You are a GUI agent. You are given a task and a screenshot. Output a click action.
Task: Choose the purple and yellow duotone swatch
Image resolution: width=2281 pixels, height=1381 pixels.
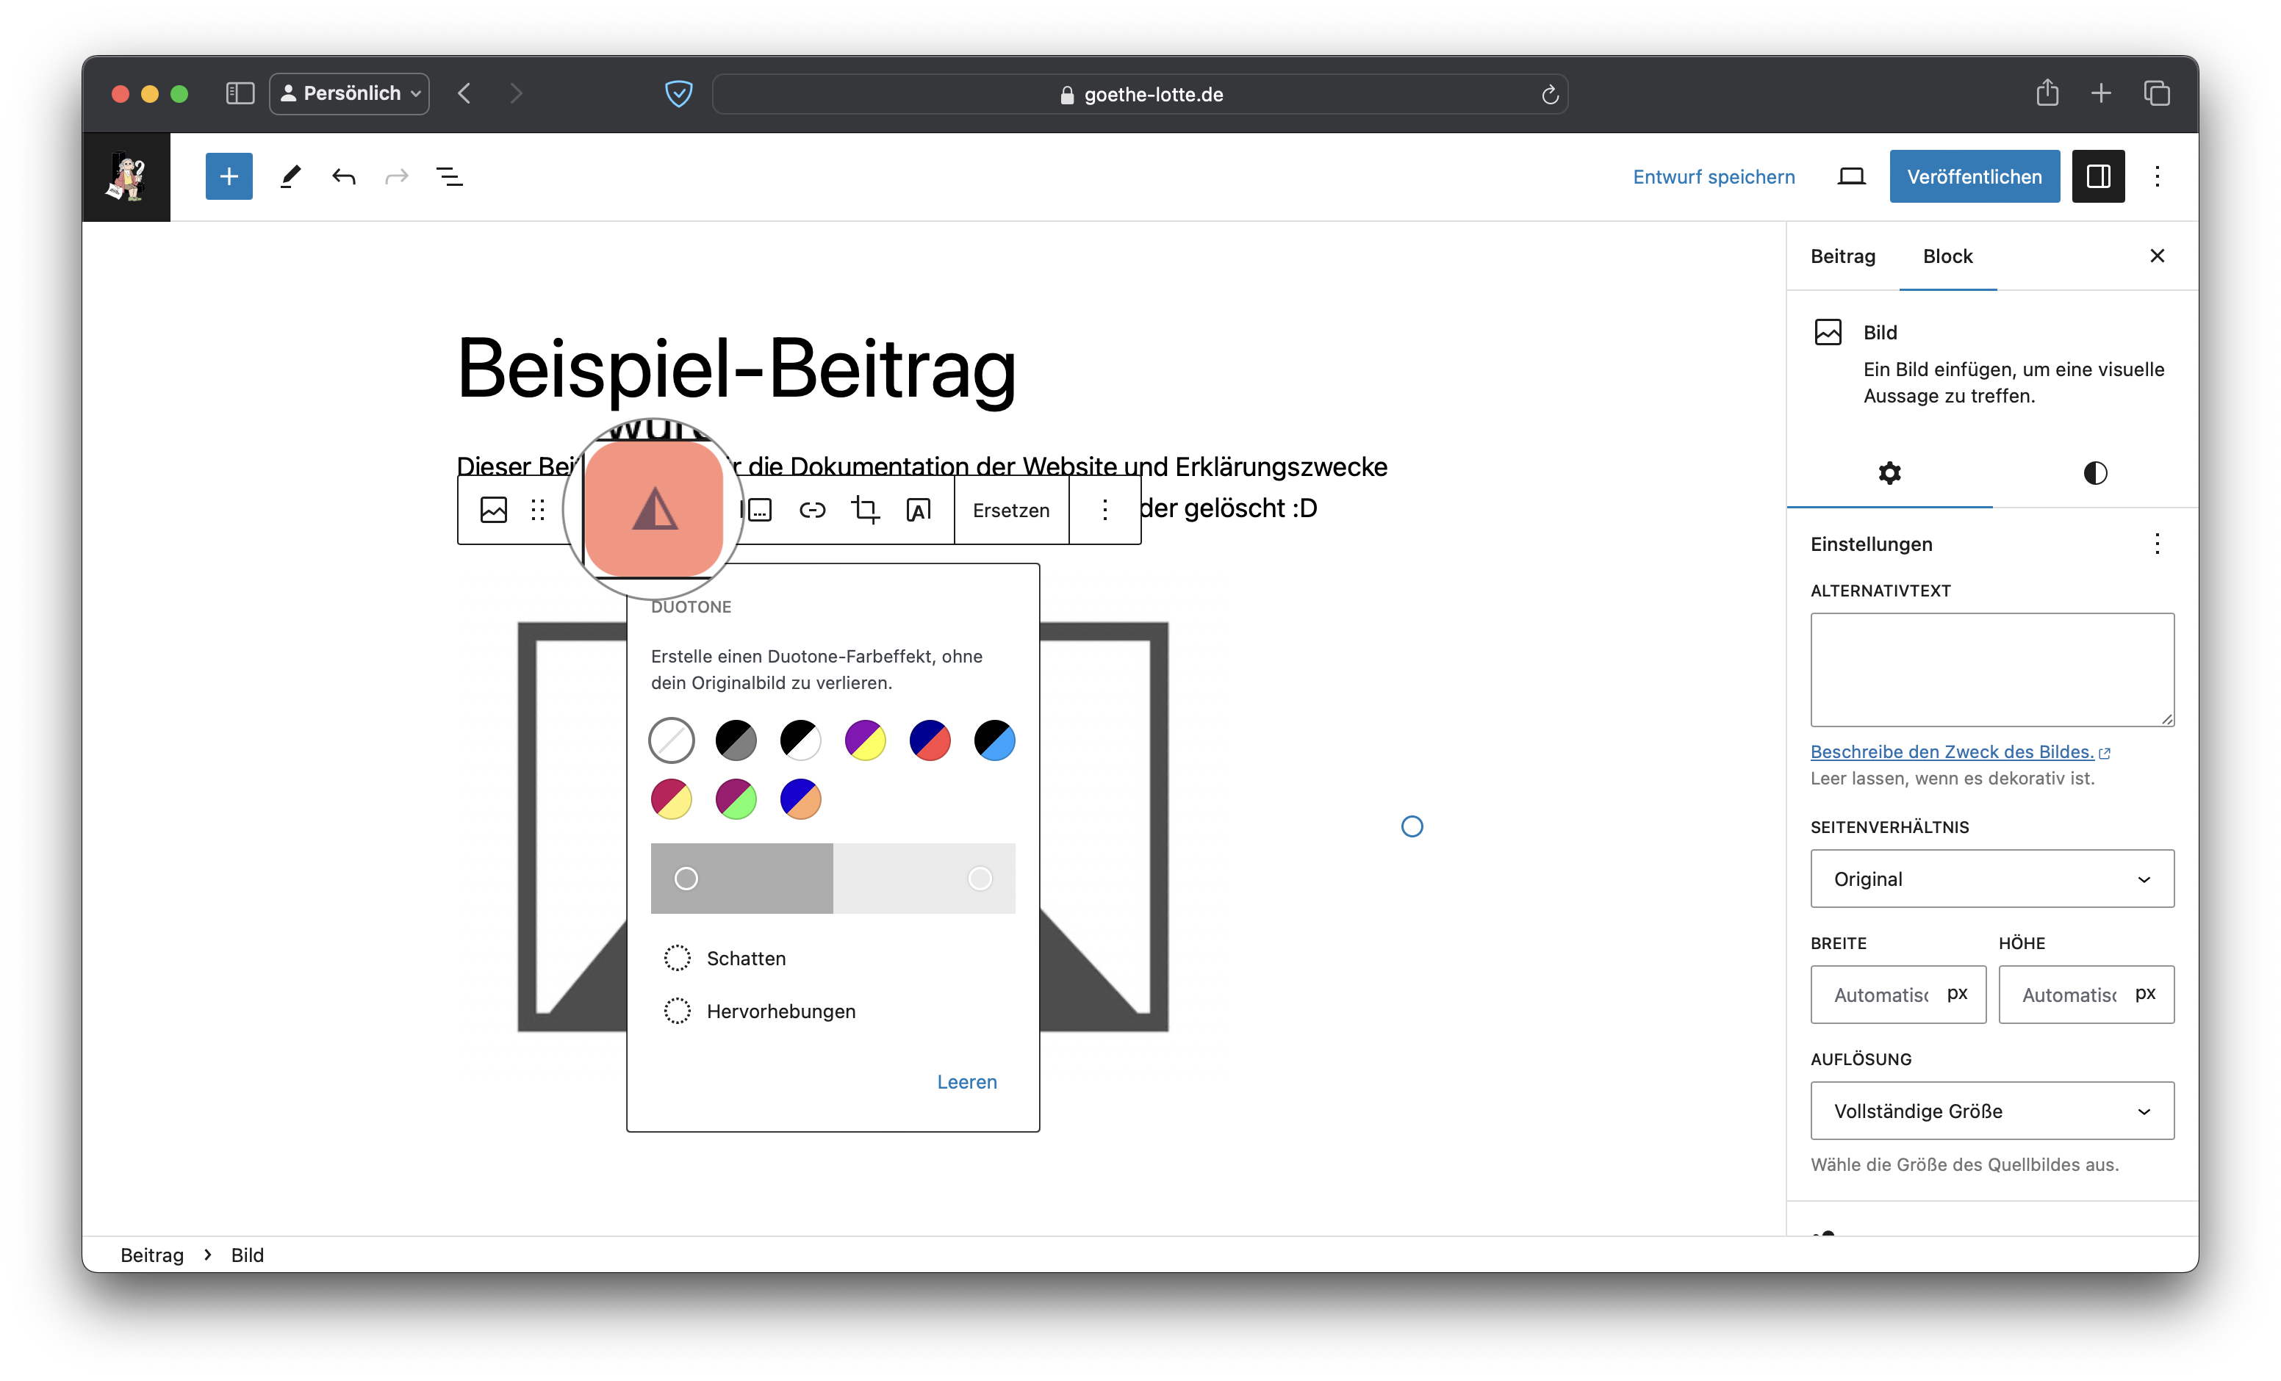(x=865, y=740)
